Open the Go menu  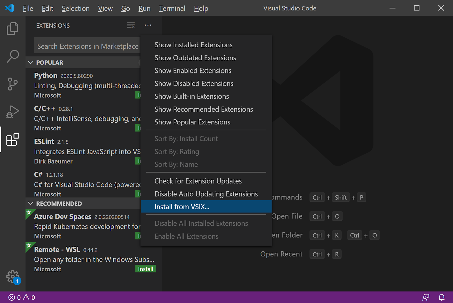(x=126, y=8)
